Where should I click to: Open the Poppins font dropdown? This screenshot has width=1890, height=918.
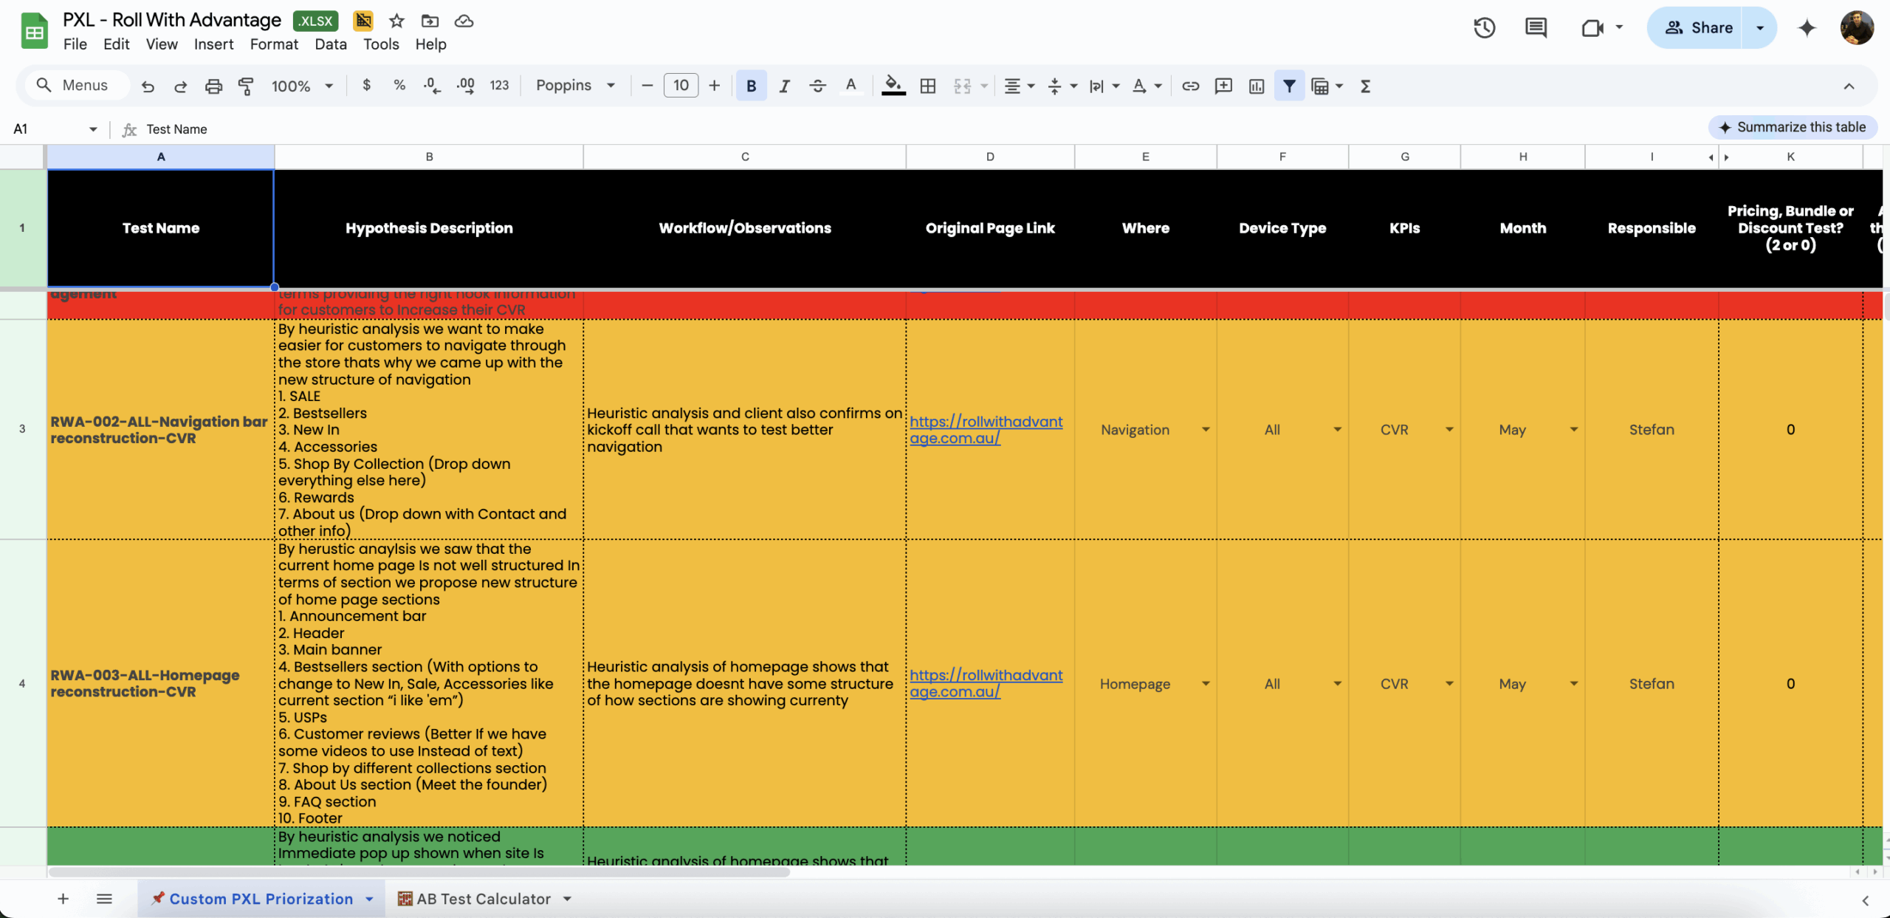click(575, 86)
